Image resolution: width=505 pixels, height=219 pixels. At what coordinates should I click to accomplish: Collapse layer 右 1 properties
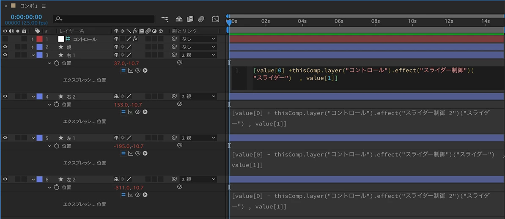click(33, 55)
